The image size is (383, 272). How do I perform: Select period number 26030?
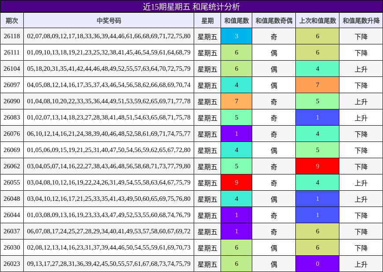(x=12, y=247)
